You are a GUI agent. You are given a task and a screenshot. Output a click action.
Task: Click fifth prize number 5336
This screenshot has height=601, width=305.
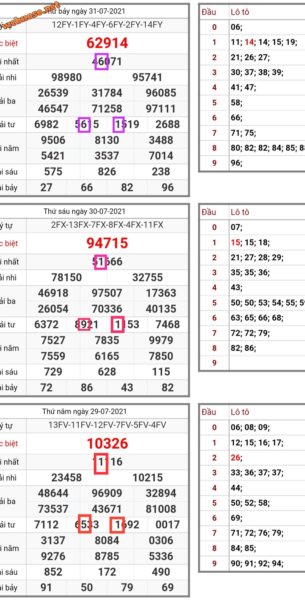click(161, 556)
